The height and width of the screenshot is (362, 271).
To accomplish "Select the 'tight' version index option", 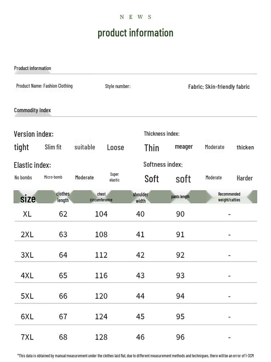I will [x=21, y=147].
